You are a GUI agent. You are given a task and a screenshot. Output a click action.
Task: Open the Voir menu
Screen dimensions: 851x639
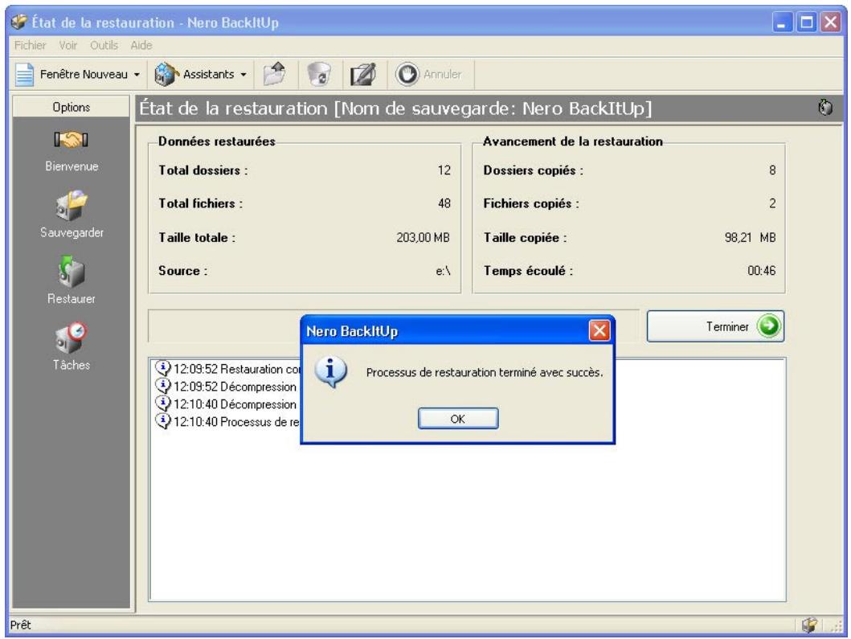(x=68, y=45)
